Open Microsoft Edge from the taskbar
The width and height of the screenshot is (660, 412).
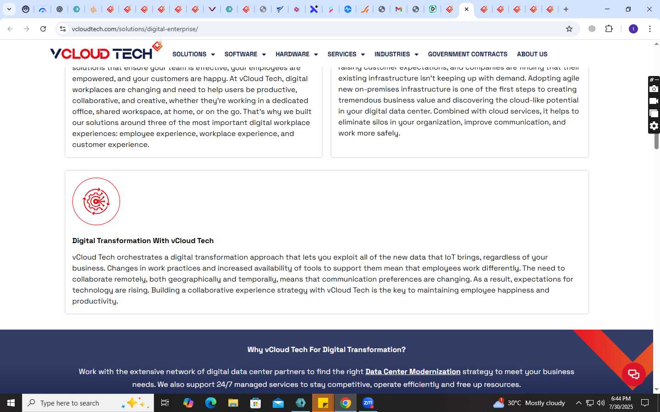(211, 403)
